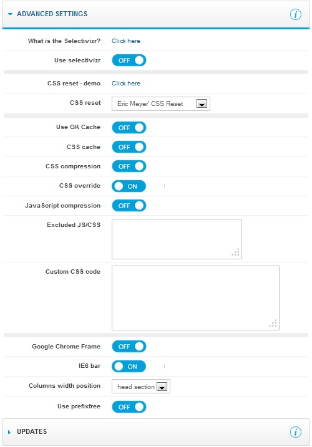Toggle the Use selectivizr switch
This screenshot has width=312, height=447.
pyautogui.click(x=129, y=60)
